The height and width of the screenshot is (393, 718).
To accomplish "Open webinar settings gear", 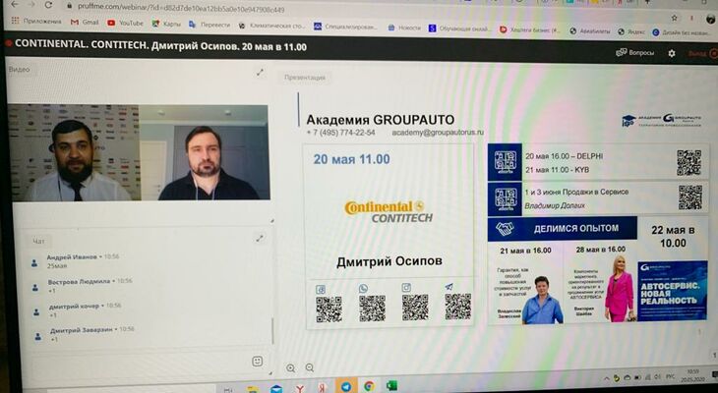I will [x=672, y=53].
